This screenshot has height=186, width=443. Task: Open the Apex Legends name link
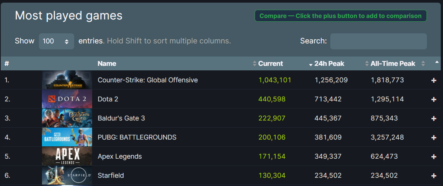(120, 156)
